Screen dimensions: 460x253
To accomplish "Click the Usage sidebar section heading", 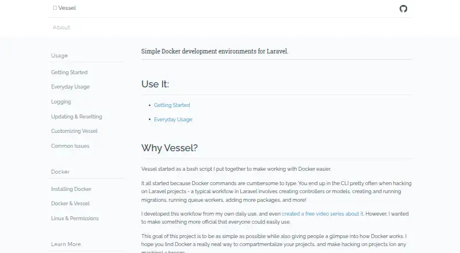I will 59,55.
